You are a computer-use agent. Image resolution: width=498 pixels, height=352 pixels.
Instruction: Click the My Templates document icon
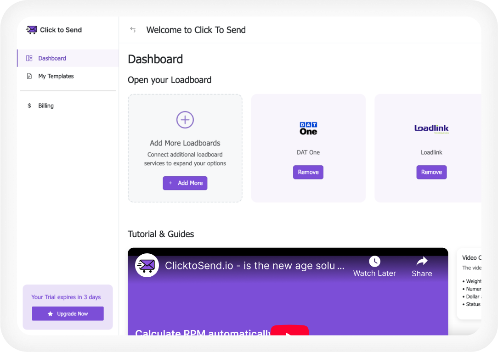pos(29,76)
